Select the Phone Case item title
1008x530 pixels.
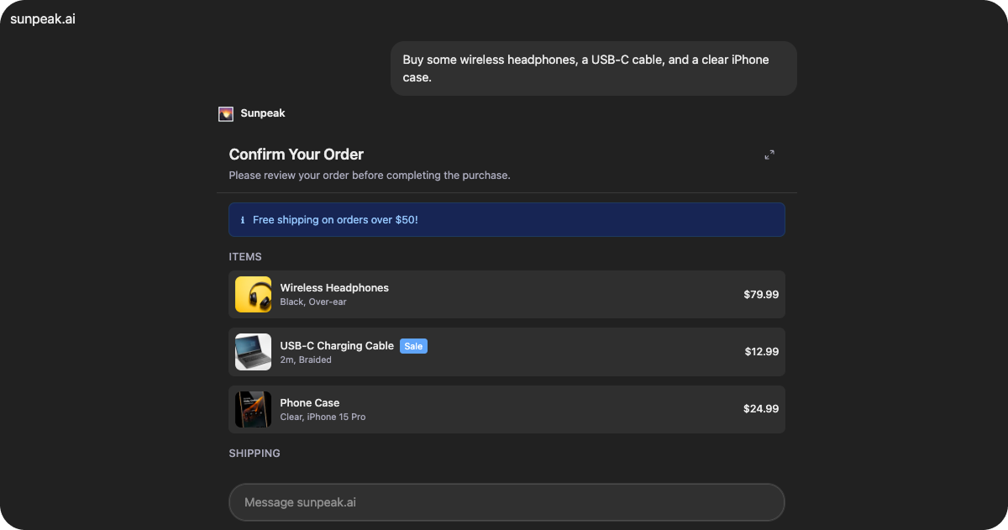click(x=309, y=403)
